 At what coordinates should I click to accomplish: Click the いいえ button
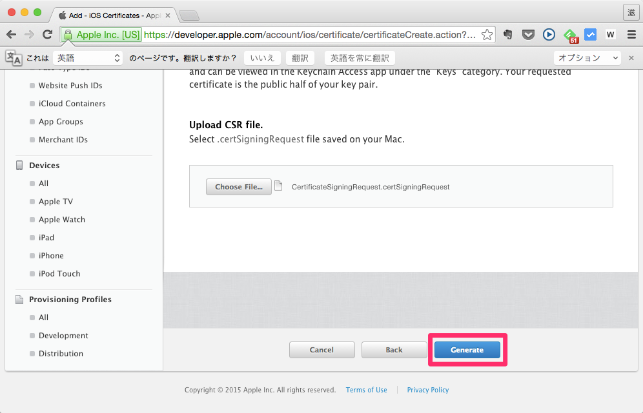[x=263, y=58]
